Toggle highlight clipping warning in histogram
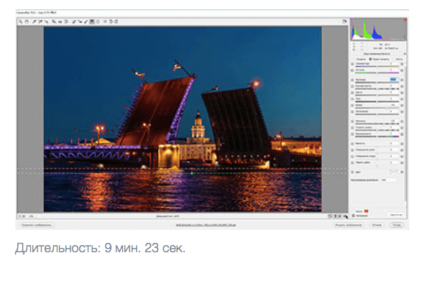430x281 pixels. [x=405, y=20]
